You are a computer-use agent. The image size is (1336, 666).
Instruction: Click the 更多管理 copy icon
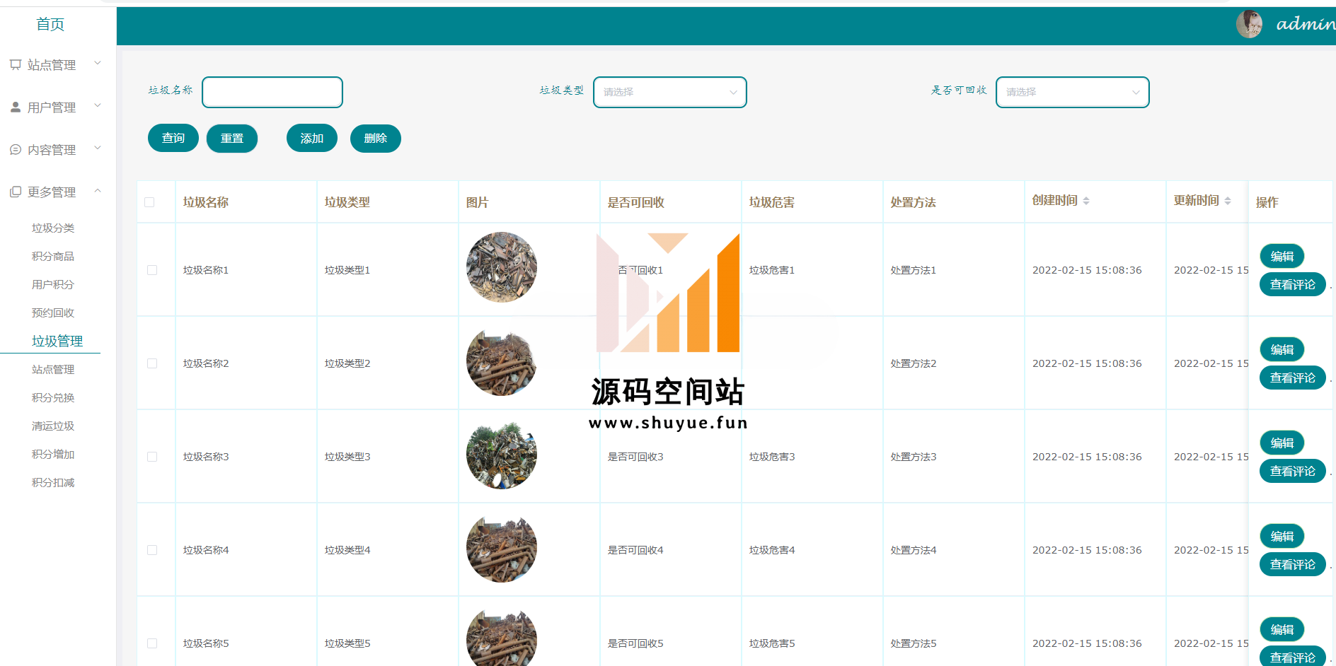[16, 192]
